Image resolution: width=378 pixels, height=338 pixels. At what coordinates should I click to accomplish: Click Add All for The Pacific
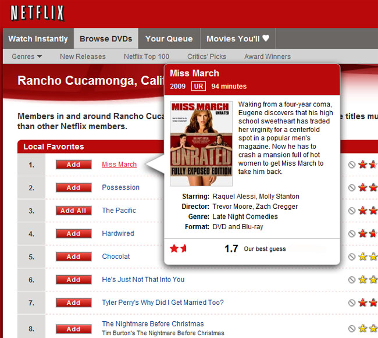(x=73, y=211)
